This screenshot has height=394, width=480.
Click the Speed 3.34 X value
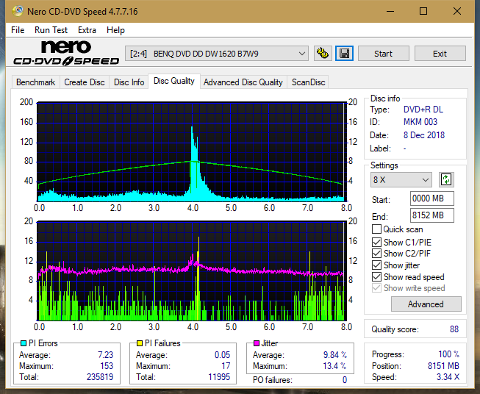448,377
